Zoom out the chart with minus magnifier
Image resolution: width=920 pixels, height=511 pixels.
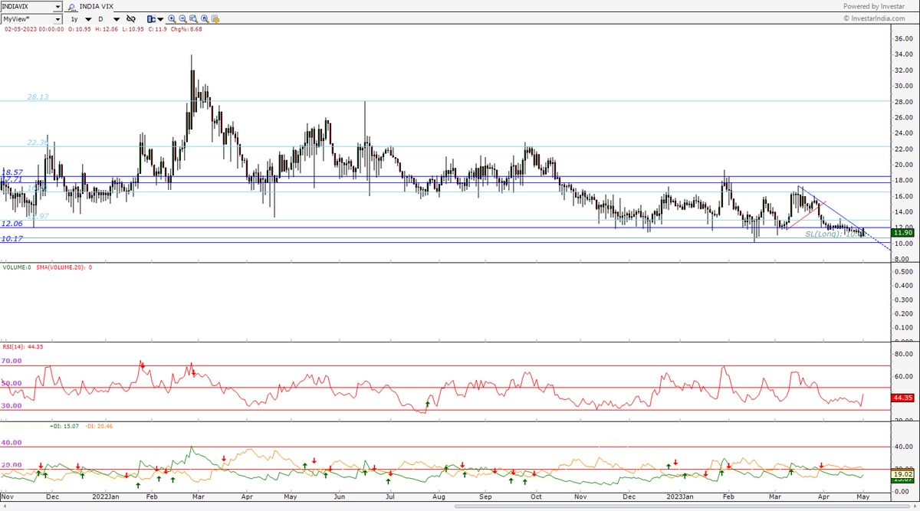[182, 18]
